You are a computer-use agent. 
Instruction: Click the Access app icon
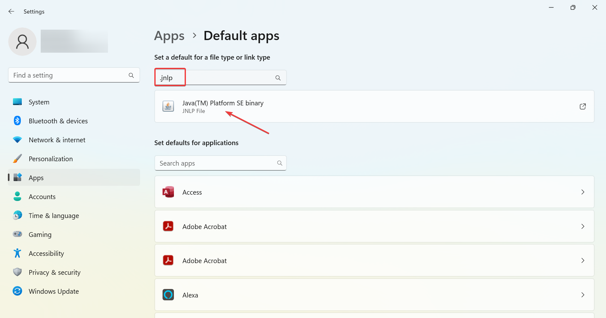coord(168,192)
